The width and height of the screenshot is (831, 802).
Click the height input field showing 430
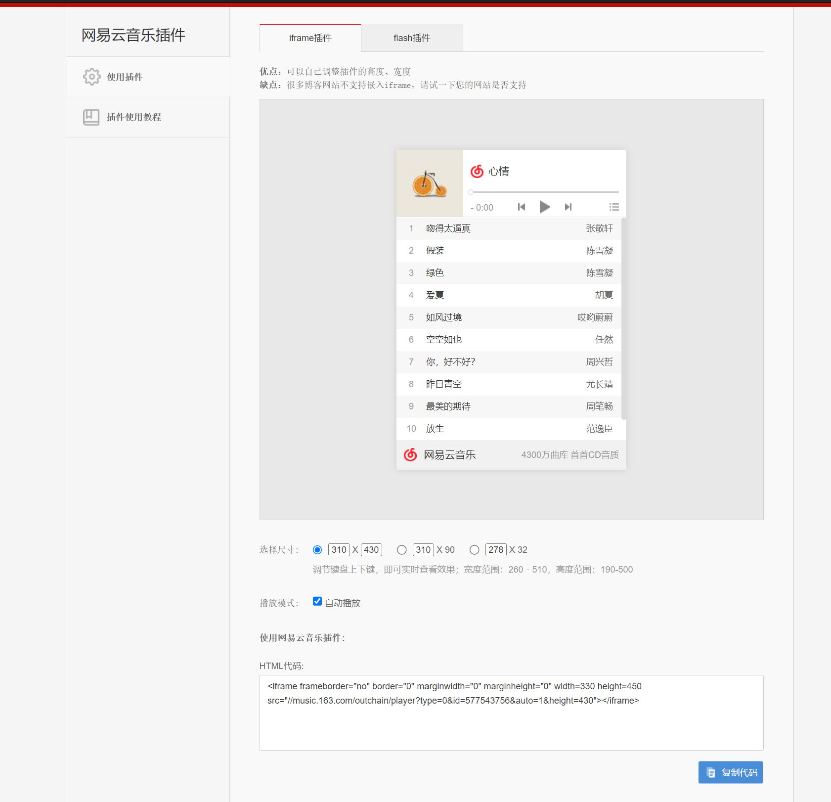[372, 550]
